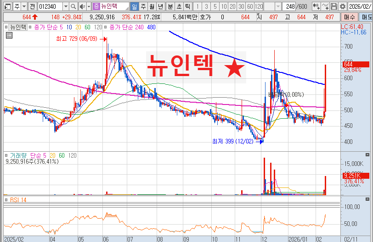Select the 3 interval button

(x=206, y=6)
